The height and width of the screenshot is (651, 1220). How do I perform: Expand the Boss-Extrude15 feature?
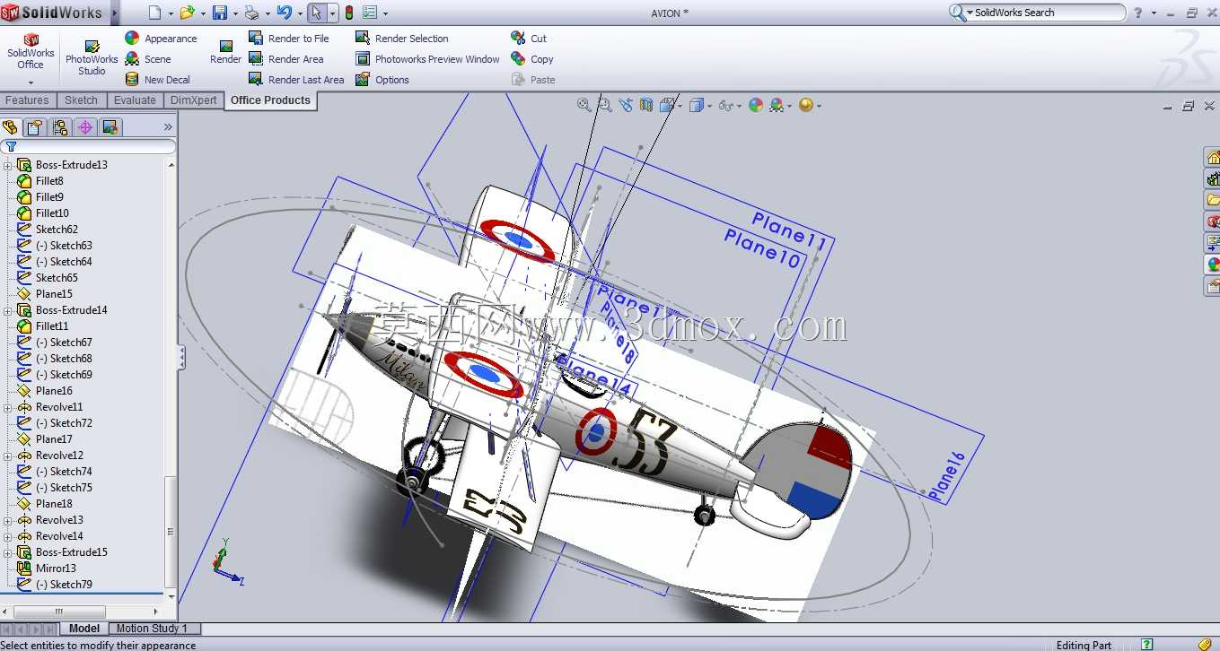pyautogui.click(x=7, y=552)
